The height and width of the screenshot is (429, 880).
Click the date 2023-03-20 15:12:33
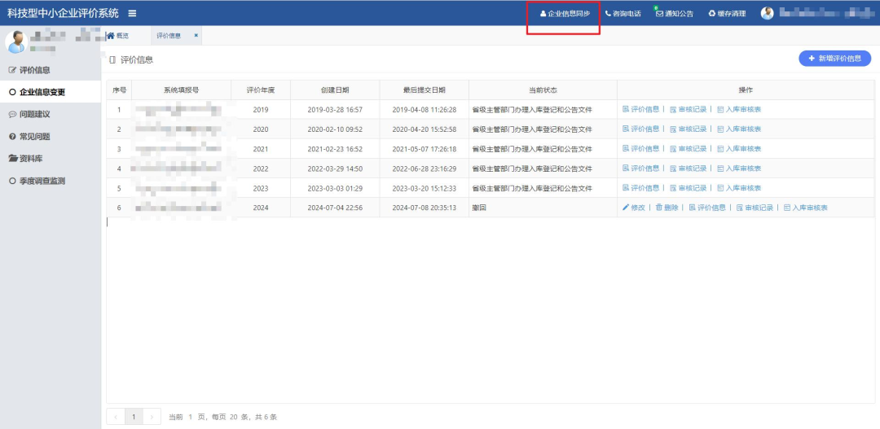point(425,188)
